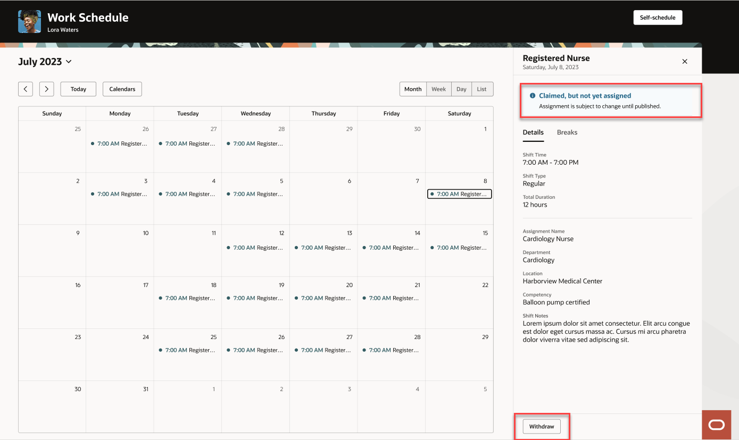
Task: Click the next month navigation arrow
Action: tap(46, 89)
